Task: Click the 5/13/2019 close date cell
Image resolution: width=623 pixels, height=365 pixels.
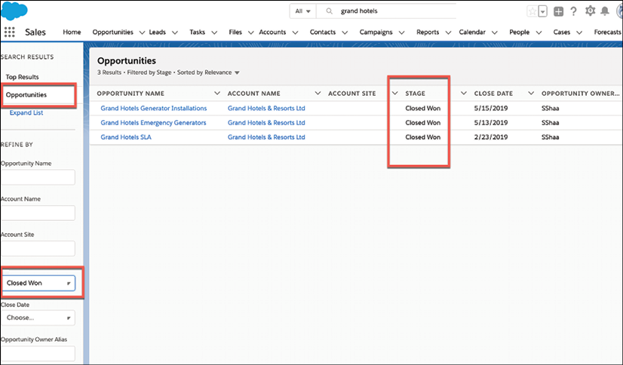Action: click(491, 123)
